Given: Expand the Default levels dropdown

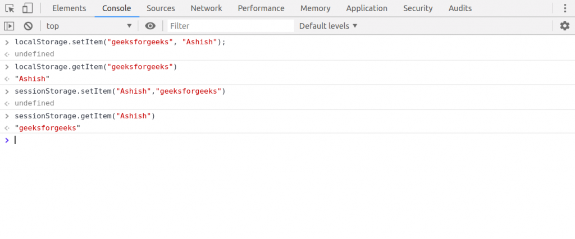Looking at the screenshot, I should tap(328, 26).
